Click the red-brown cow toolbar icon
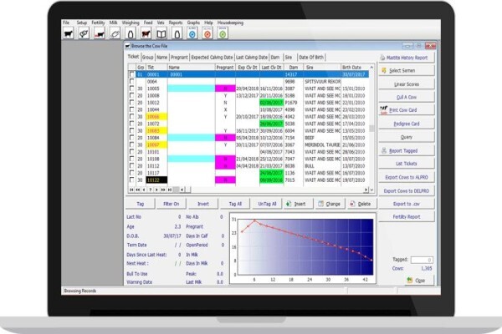The width and height of the screenshot is (502, 334). 146,33
